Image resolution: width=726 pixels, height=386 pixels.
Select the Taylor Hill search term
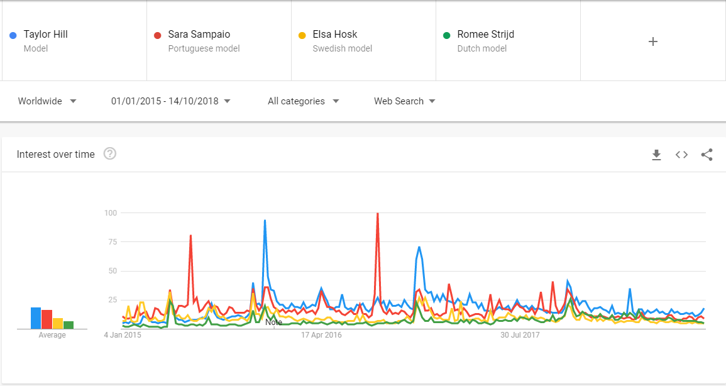click(x=75, y=41)
